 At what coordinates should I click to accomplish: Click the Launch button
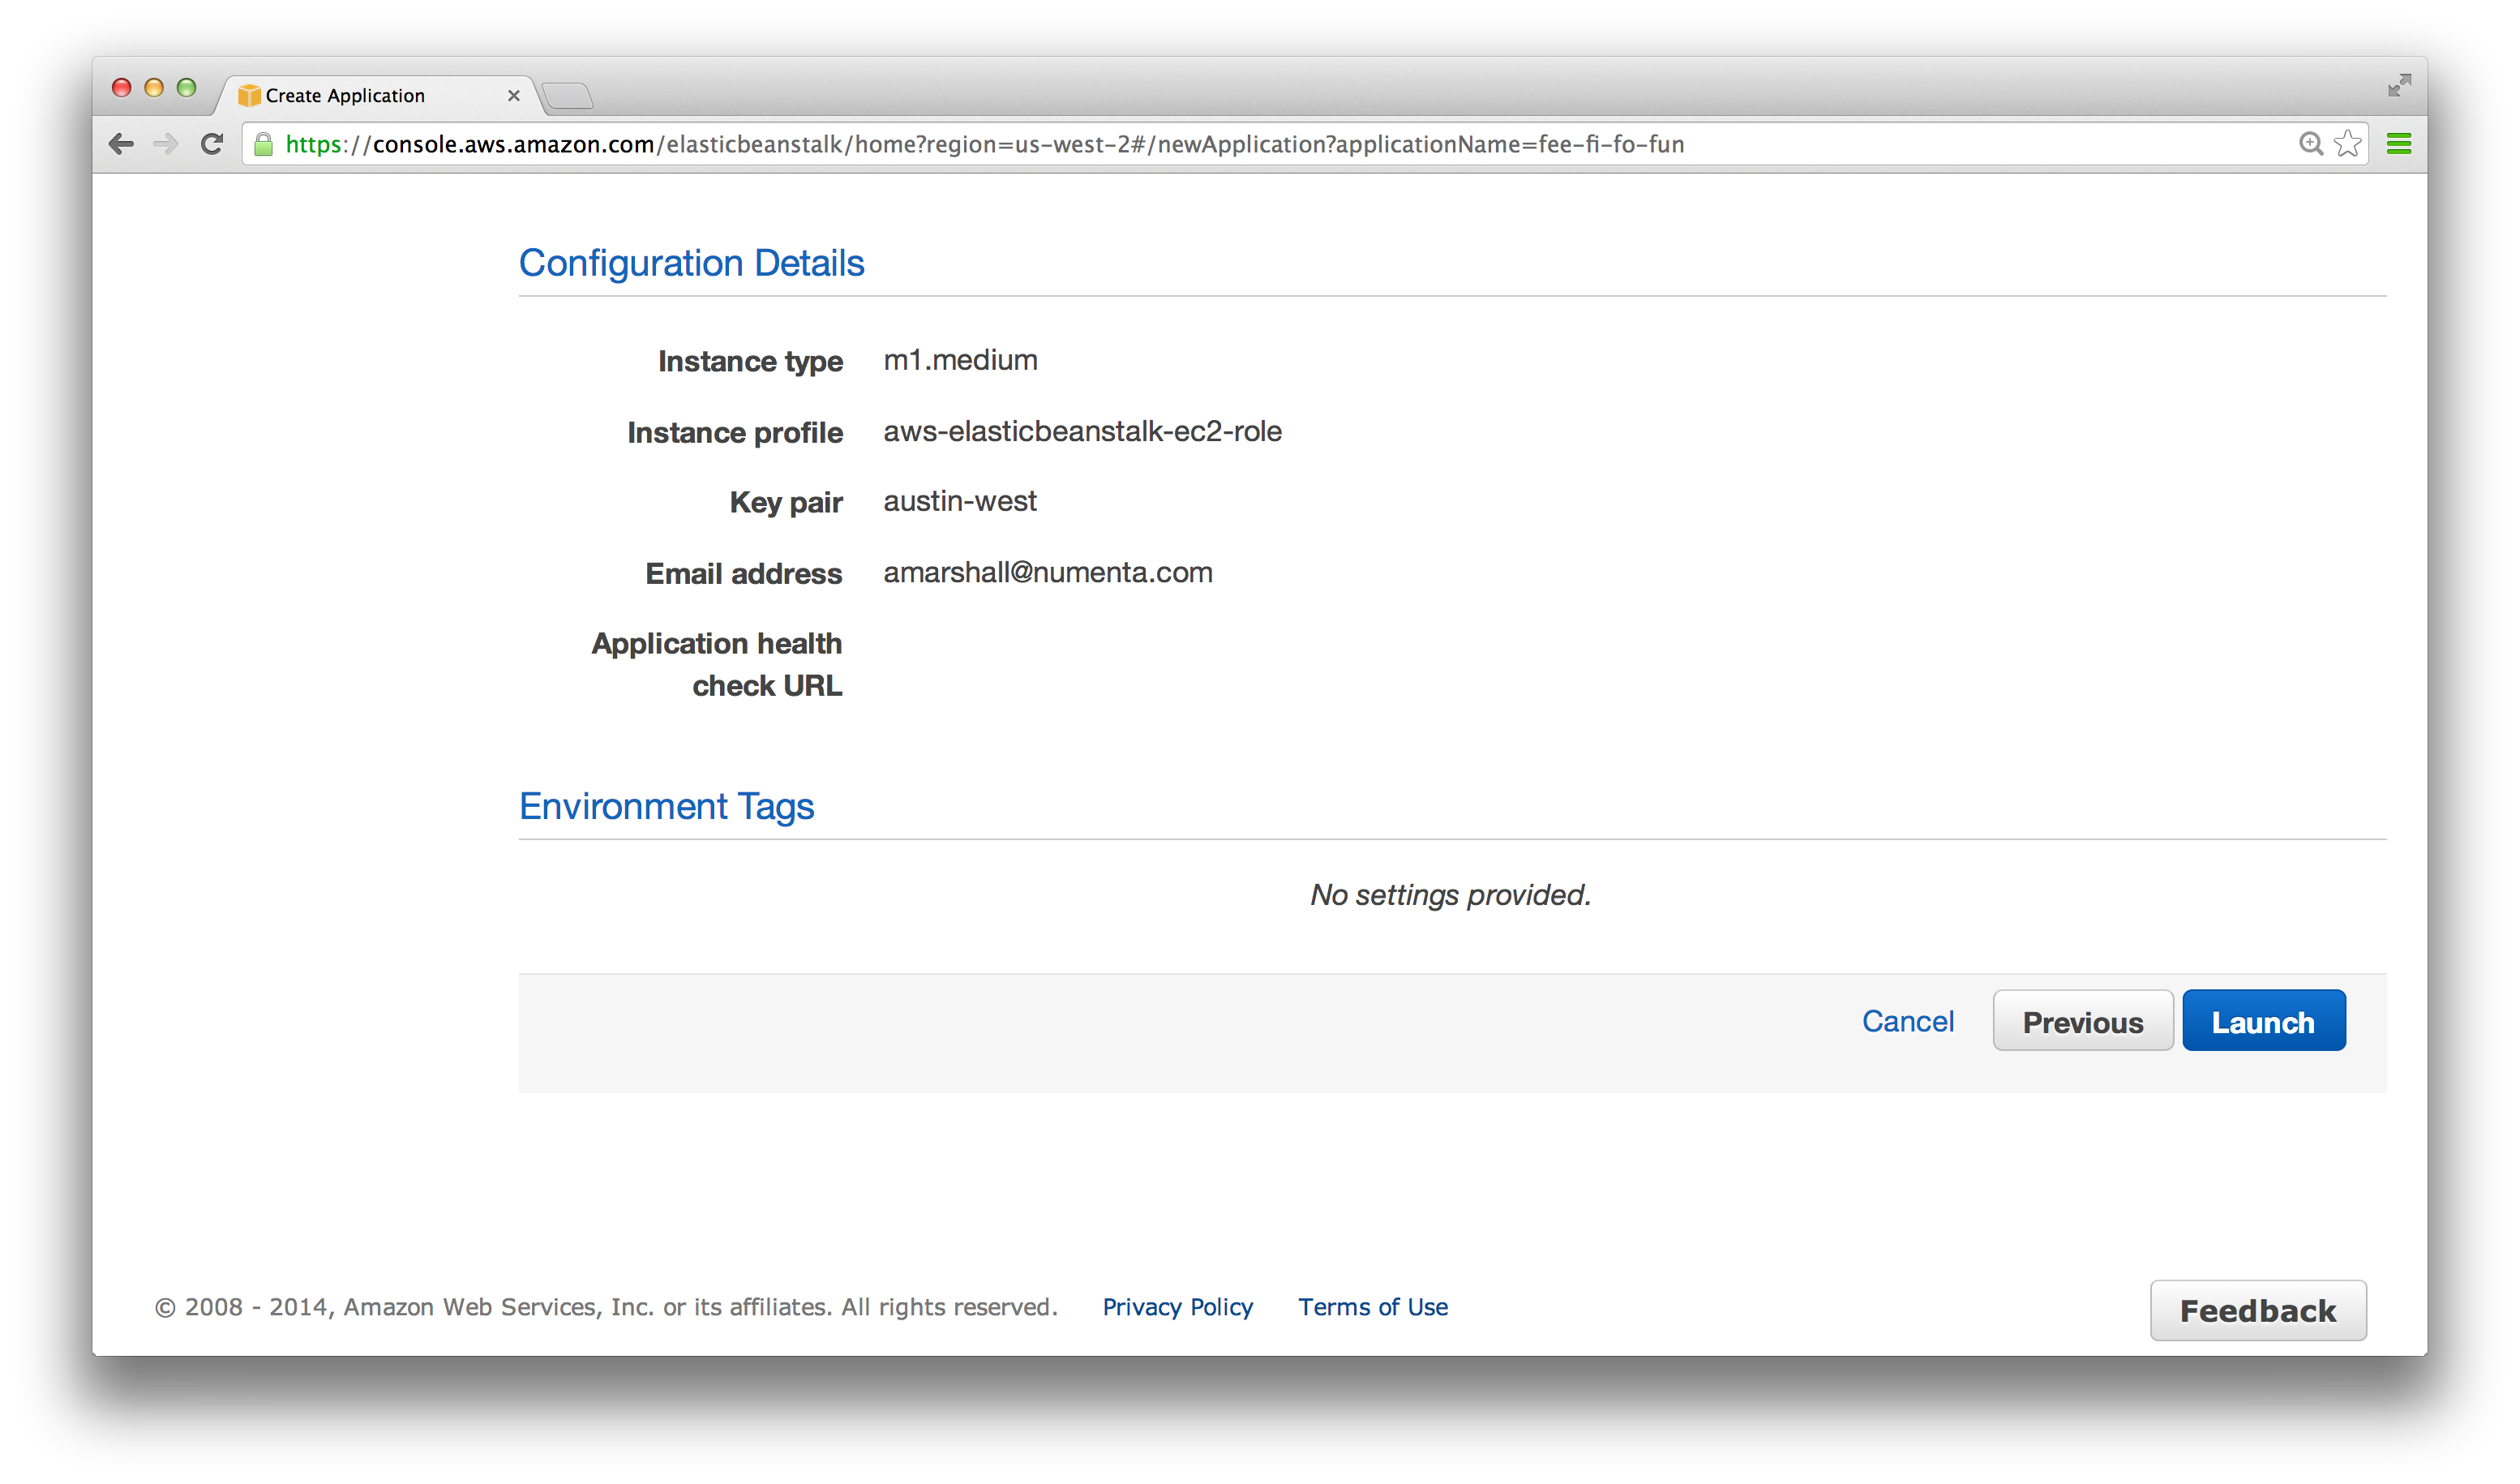(2263, 1021)
